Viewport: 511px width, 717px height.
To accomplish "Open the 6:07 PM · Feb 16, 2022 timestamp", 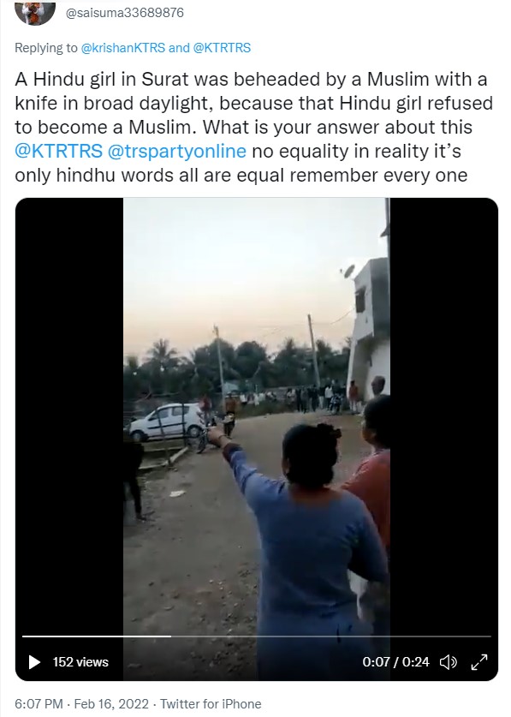I will pyautogui.click(x=81, y=703).
